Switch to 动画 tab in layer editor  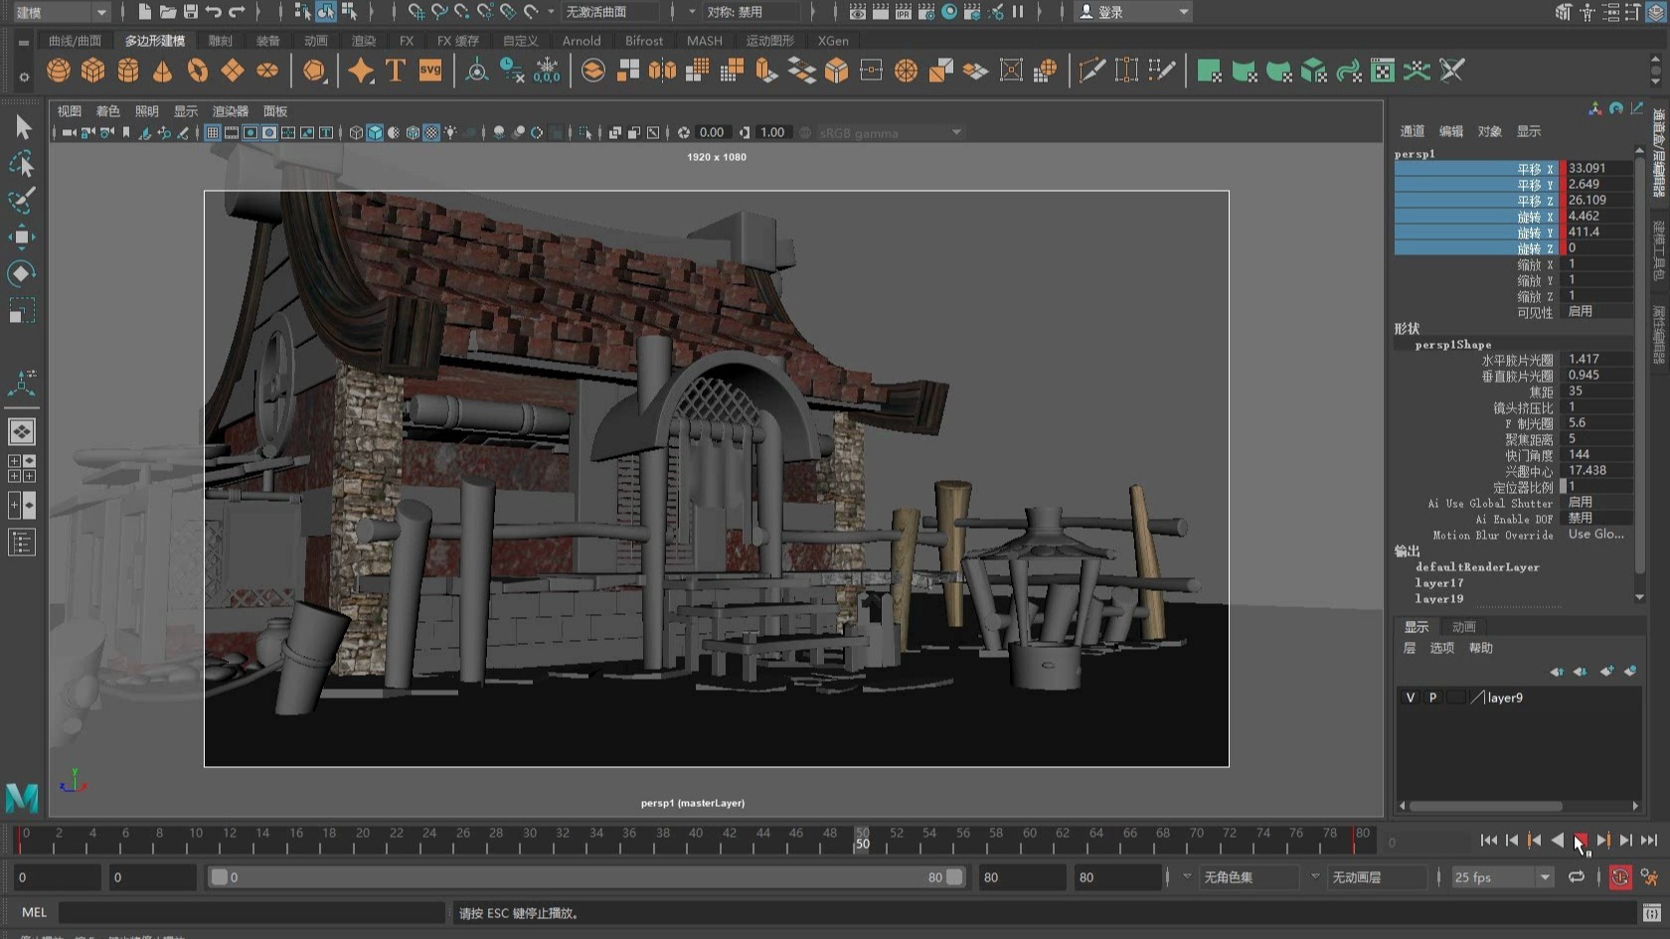tap(1463, 627)
